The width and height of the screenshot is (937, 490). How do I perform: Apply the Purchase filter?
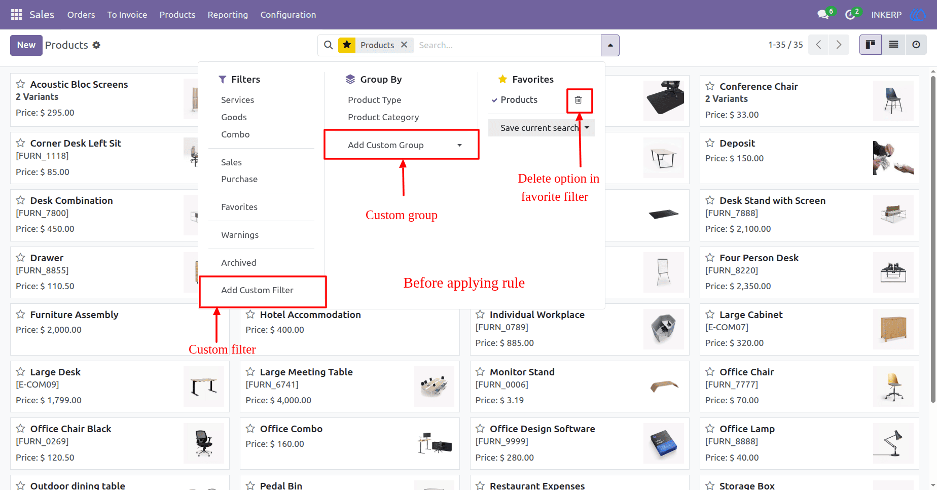coord(239,179)
